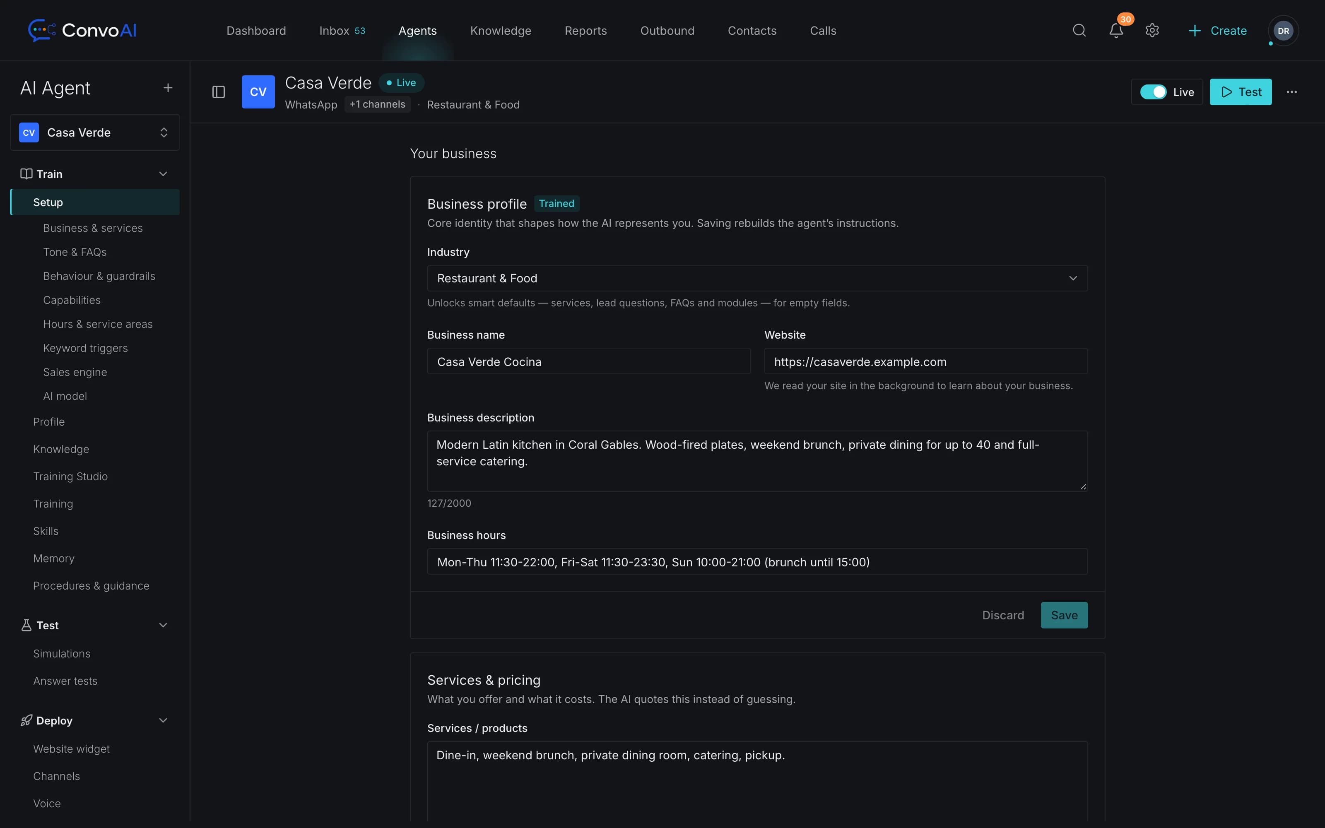
Task: Open Simulations under Test
Action: point(62,653)
